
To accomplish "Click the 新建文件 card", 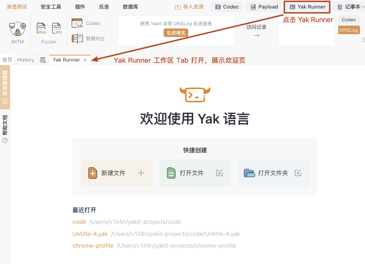I will (x=117, y=173).
